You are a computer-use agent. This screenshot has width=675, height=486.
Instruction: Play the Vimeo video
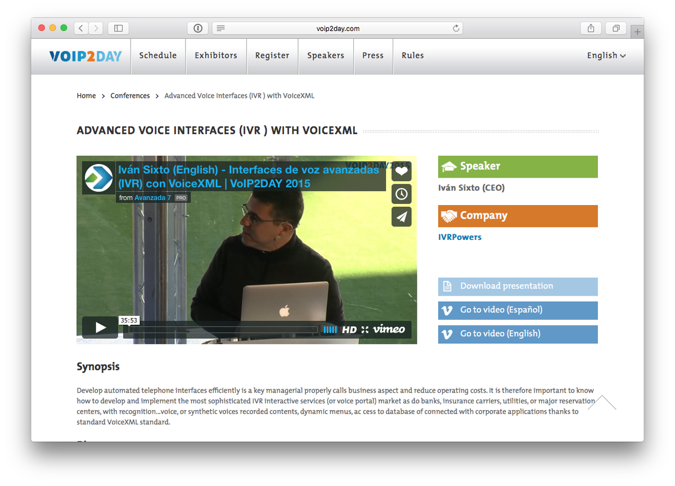[x=100, y=328]
